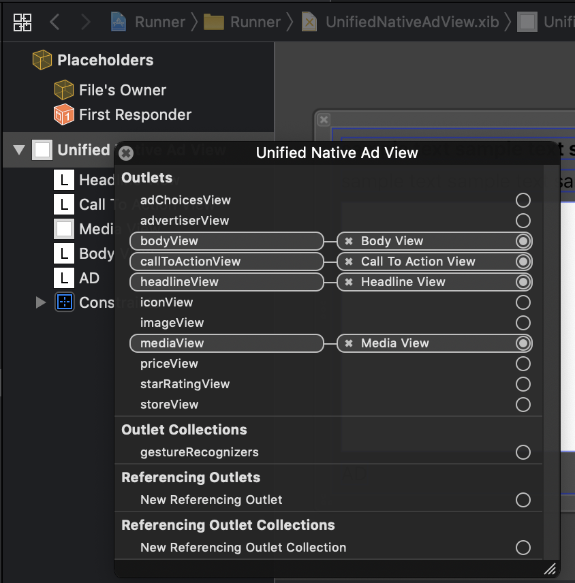
Task: Click the New Referencing Outlet circle
Action: 523,500
